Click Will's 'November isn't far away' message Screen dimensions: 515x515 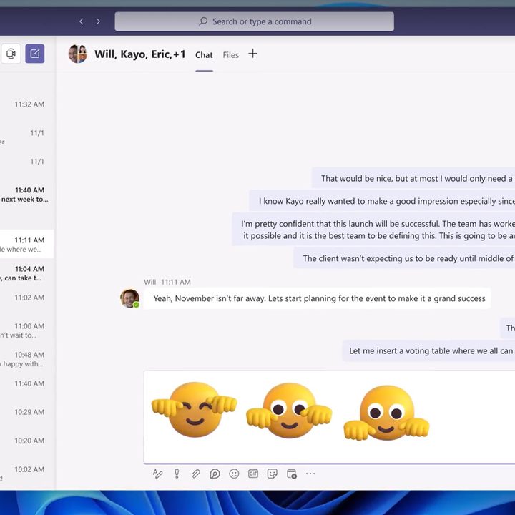click(318, 298)
